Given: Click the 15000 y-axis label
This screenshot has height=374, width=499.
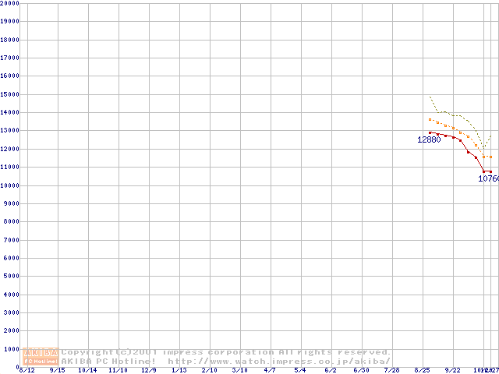Looking at the screenshot, I should [10, 94].
